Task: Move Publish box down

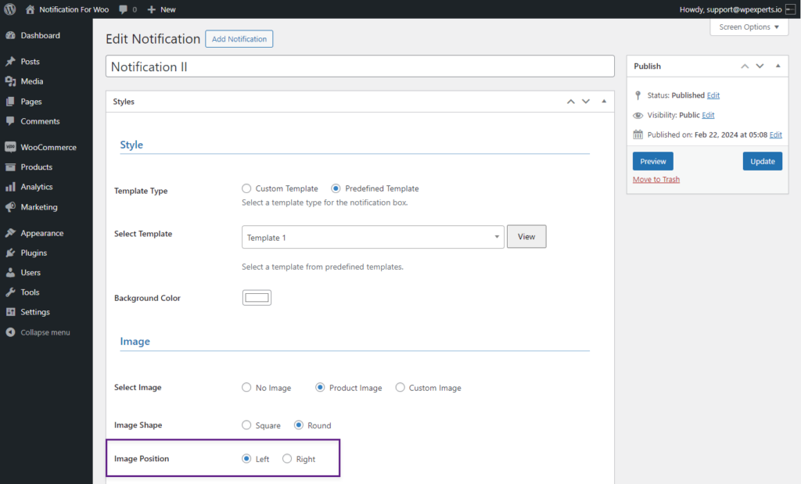Action: click(x=760, y=66)
